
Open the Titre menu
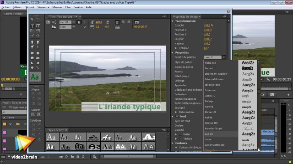coord(68,7)
